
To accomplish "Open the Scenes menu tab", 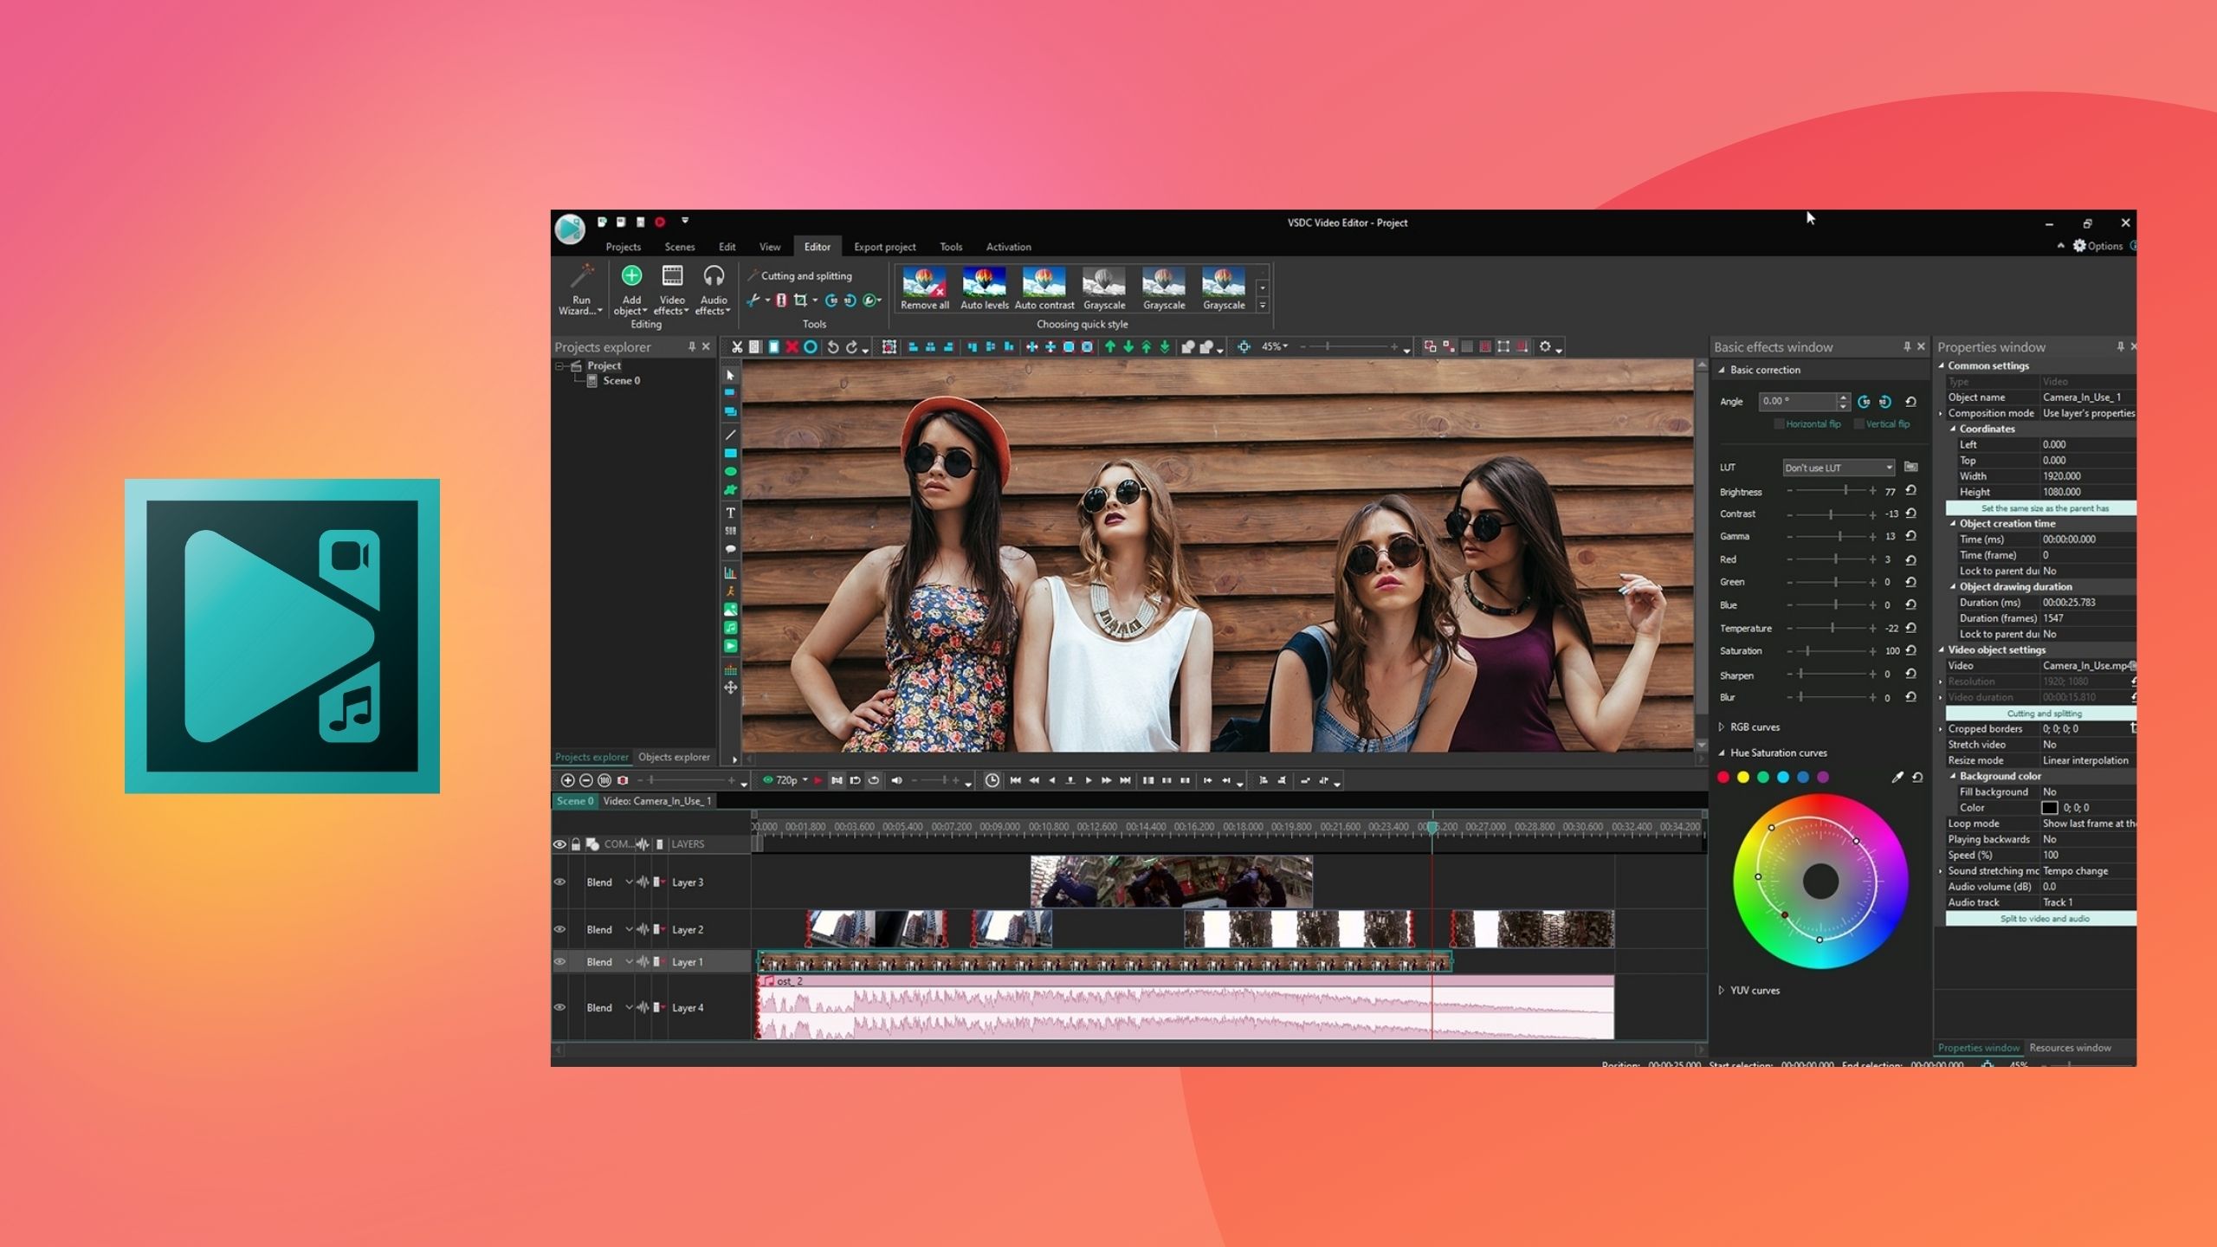I will click(x=680, y=247).
